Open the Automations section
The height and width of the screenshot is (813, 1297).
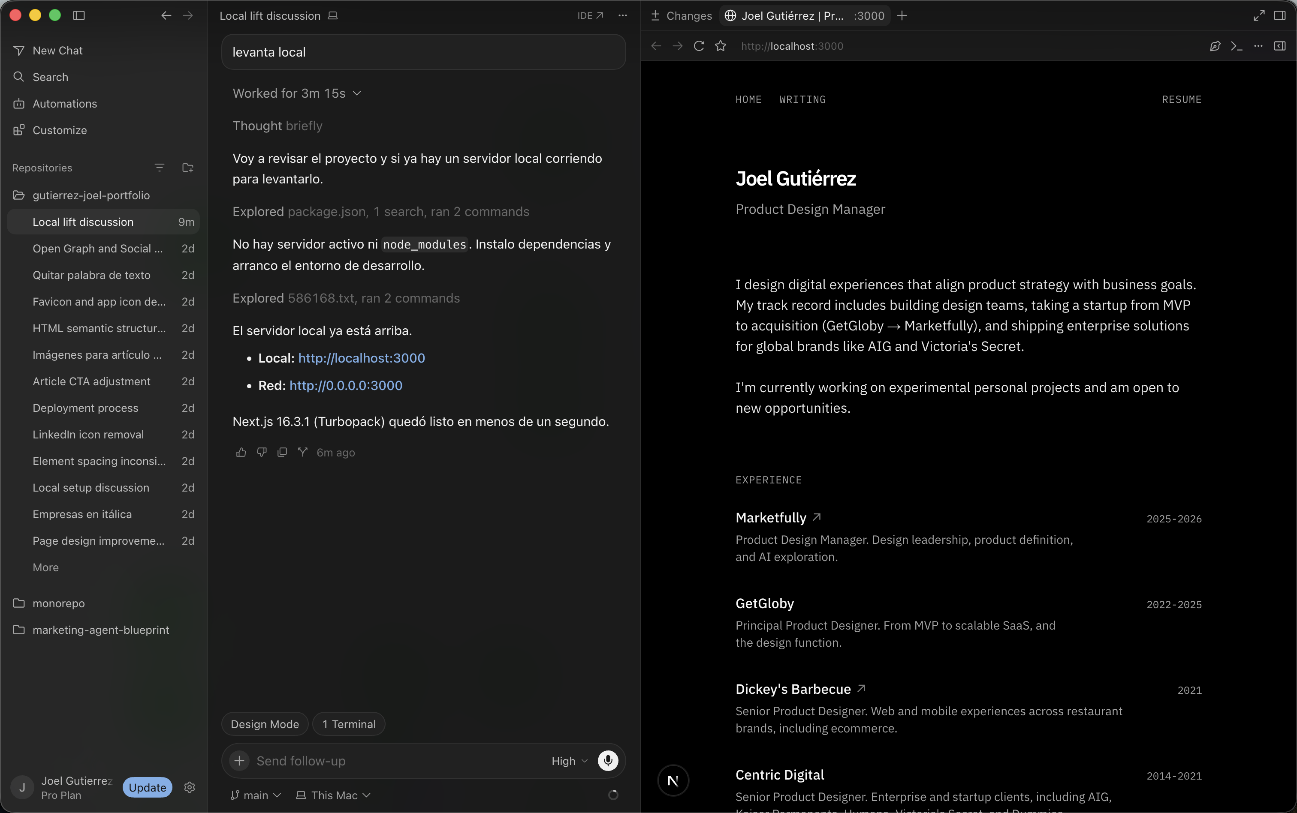click(103, 104)
